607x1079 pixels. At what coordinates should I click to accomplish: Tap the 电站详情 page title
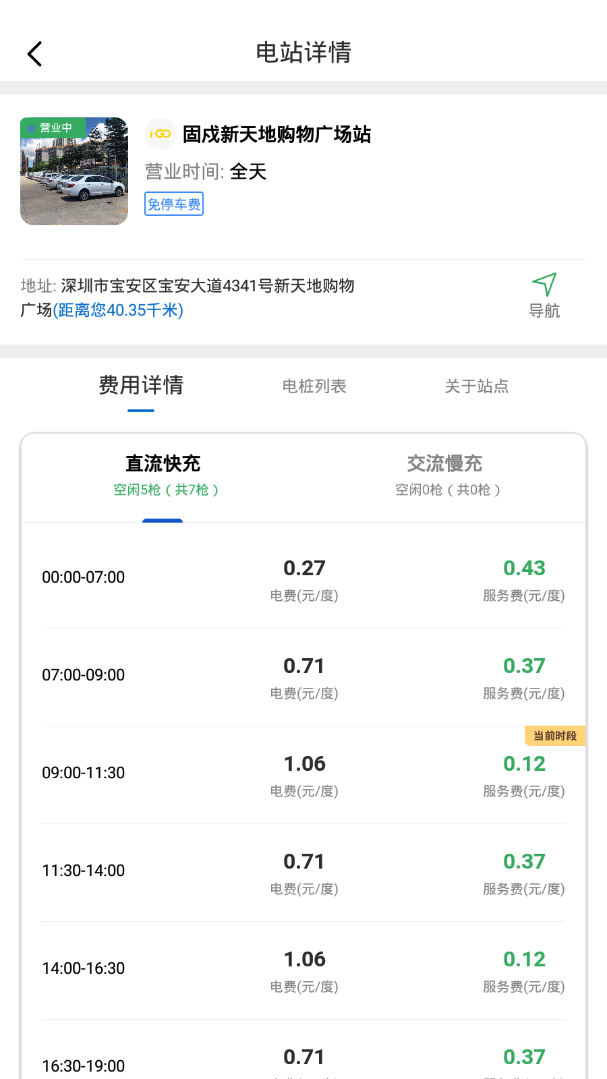pos(303,53)
